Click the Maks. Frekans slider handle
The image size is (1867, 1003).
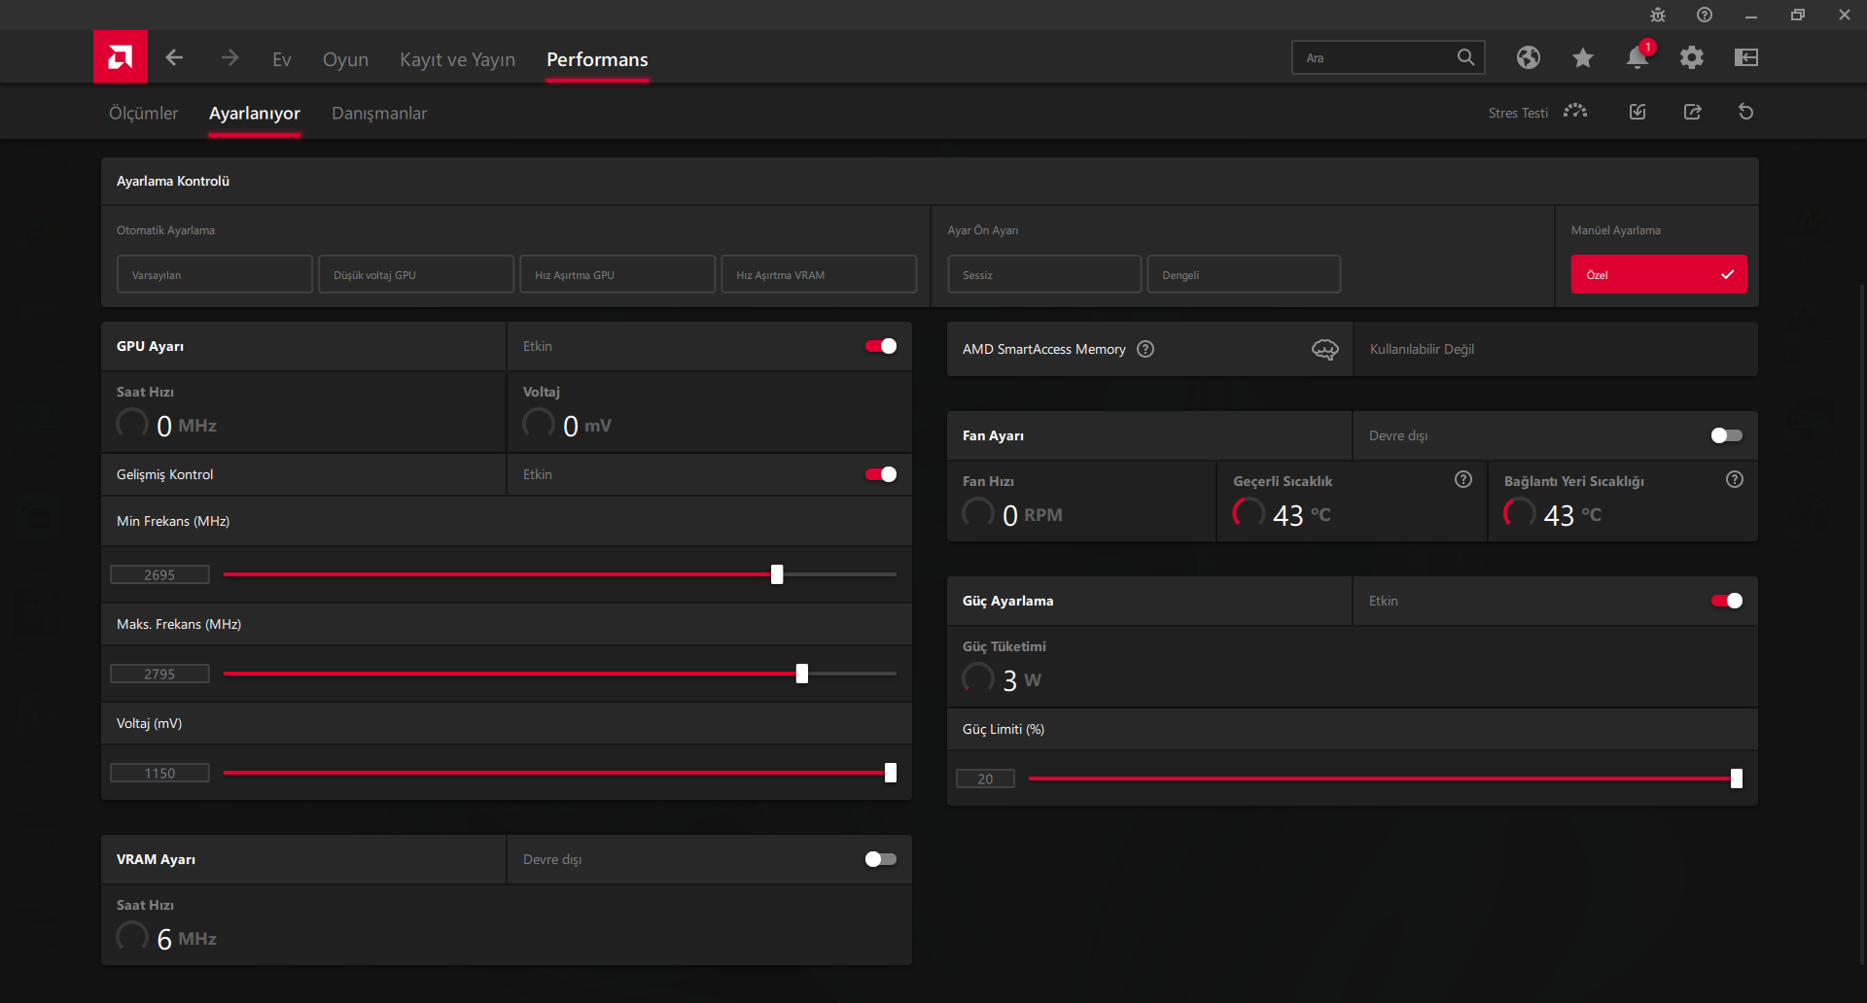tap(802, 674)
